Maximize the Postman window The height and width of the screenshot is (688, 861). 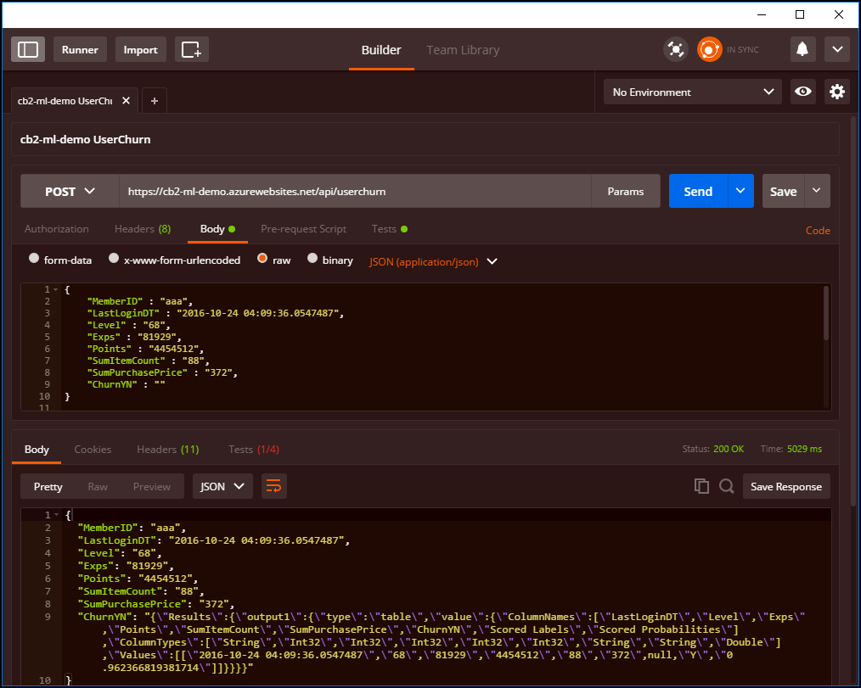tap(800, 14)
